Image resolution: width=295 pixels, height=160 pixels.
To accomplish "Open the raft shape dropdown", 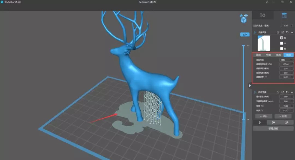I will [286, 60].
